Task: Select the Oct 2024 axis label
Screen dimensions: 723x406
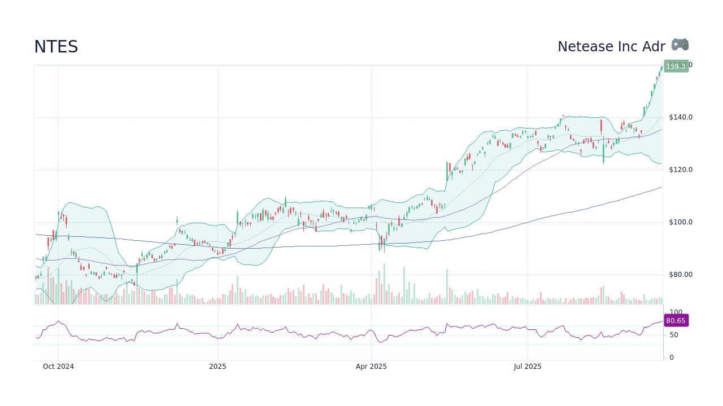Action: (x=58, y=366)
